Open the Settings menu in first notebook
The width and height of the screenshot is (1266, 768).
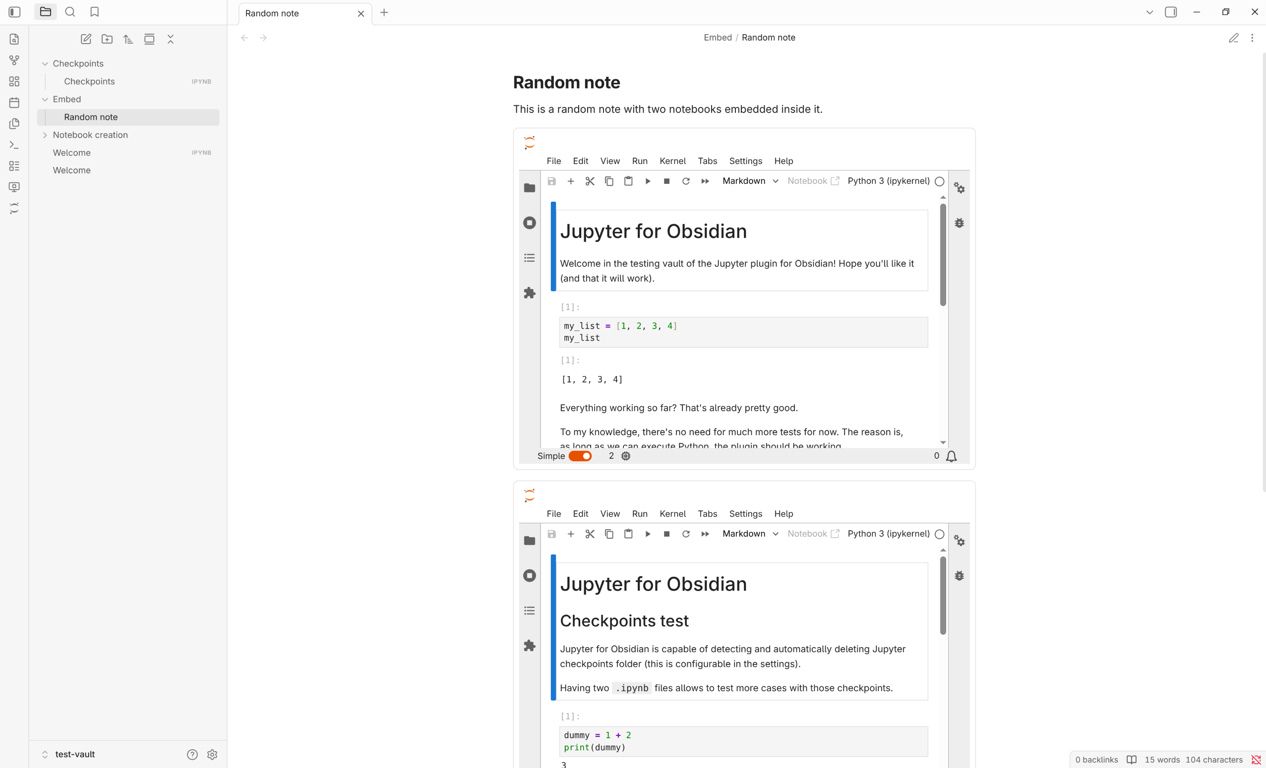(x=745, y=161)
